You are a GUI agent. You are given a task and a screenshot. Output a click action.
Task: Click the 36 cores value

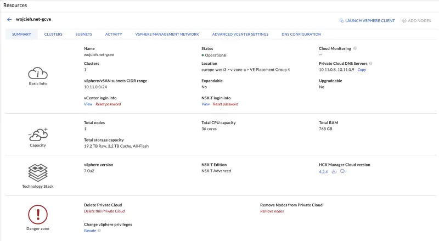pos(209,129)
